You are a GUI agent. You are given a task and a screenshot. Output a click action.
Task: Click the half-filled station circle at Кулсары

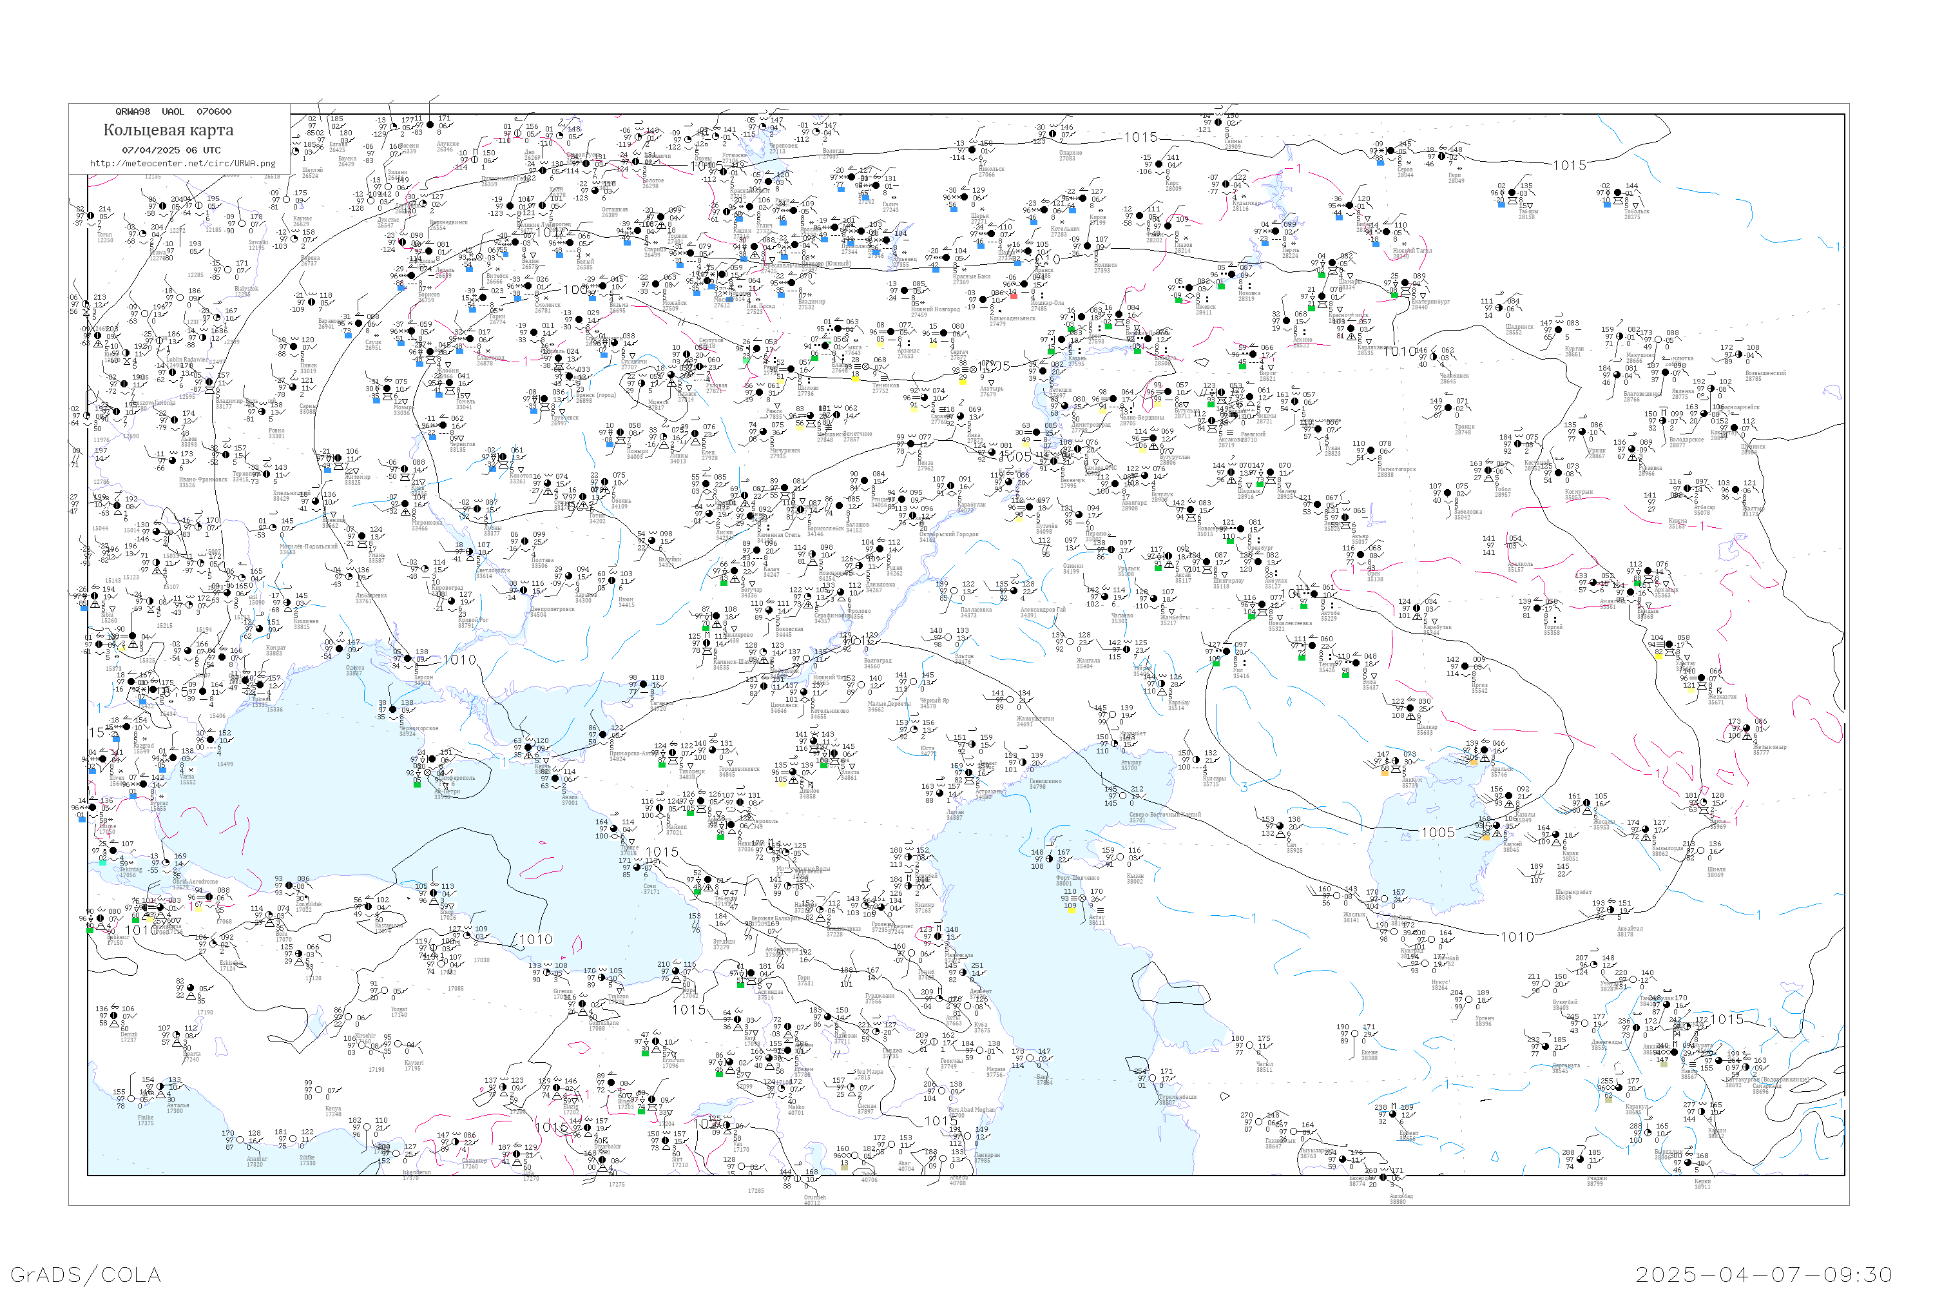[1197, 760]
